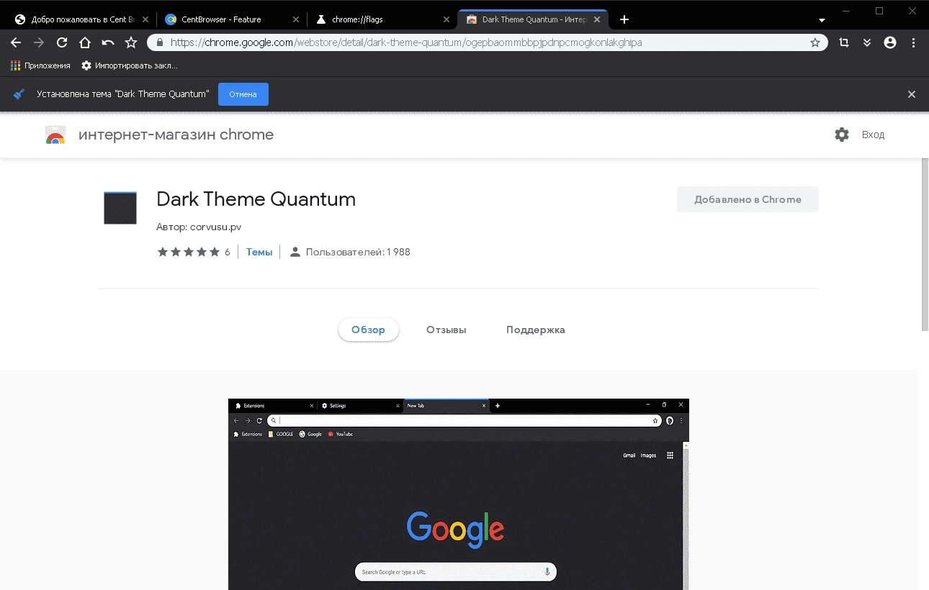
Task: Select the Отзывы tab
Action: (446, 330)
